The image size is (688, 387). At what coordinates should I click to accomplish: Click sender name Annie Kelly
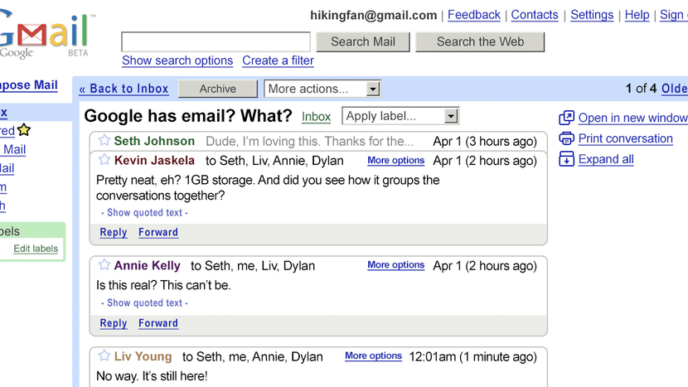click(x=148, y=265)
